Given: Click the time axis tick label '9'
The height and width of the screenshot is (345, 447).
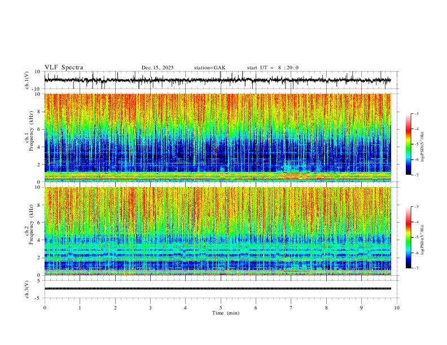Looking at the screenshot, I should (361, 308).
